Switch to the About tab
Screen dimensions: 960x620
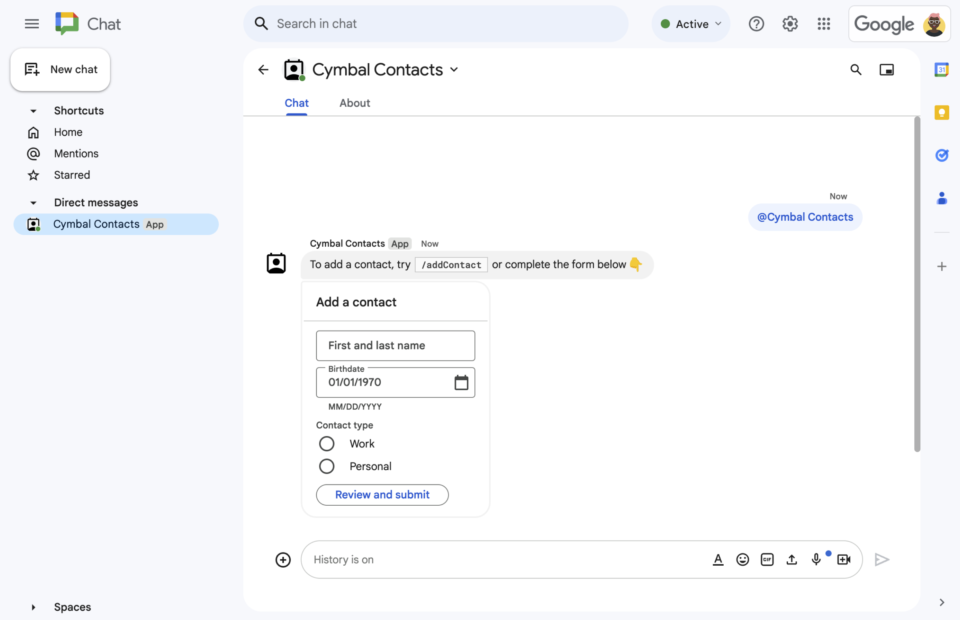[355, 102]
